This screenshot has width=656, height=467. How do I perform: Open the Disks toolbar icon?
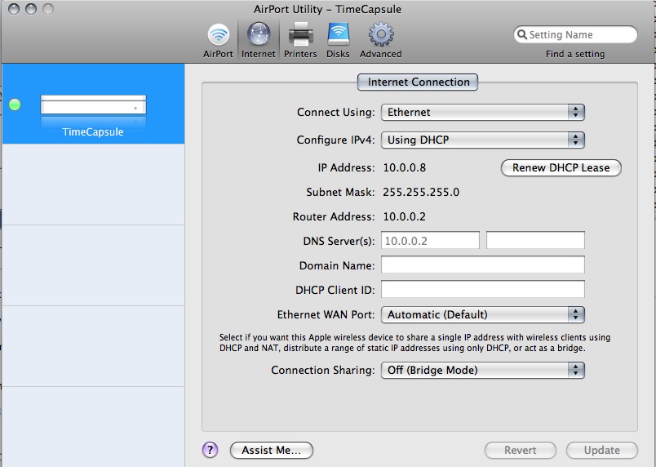click(x=338, y=34)
